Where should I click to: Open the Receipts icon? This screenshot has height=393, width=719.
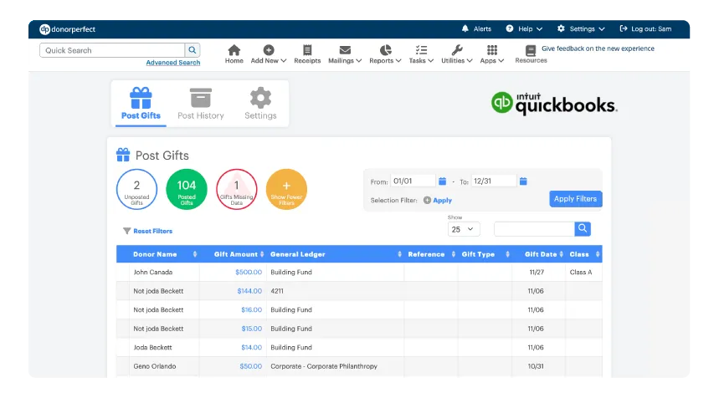point(307,50)
